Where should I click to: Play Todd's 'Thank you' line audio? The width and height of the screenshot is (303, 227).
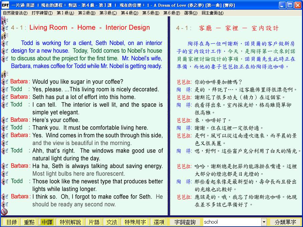click(x=5, y=128)
